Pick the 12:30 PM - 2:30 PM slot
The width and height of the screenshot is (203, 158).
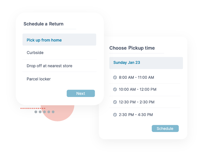pyautogui.click(x=145, y=102)
